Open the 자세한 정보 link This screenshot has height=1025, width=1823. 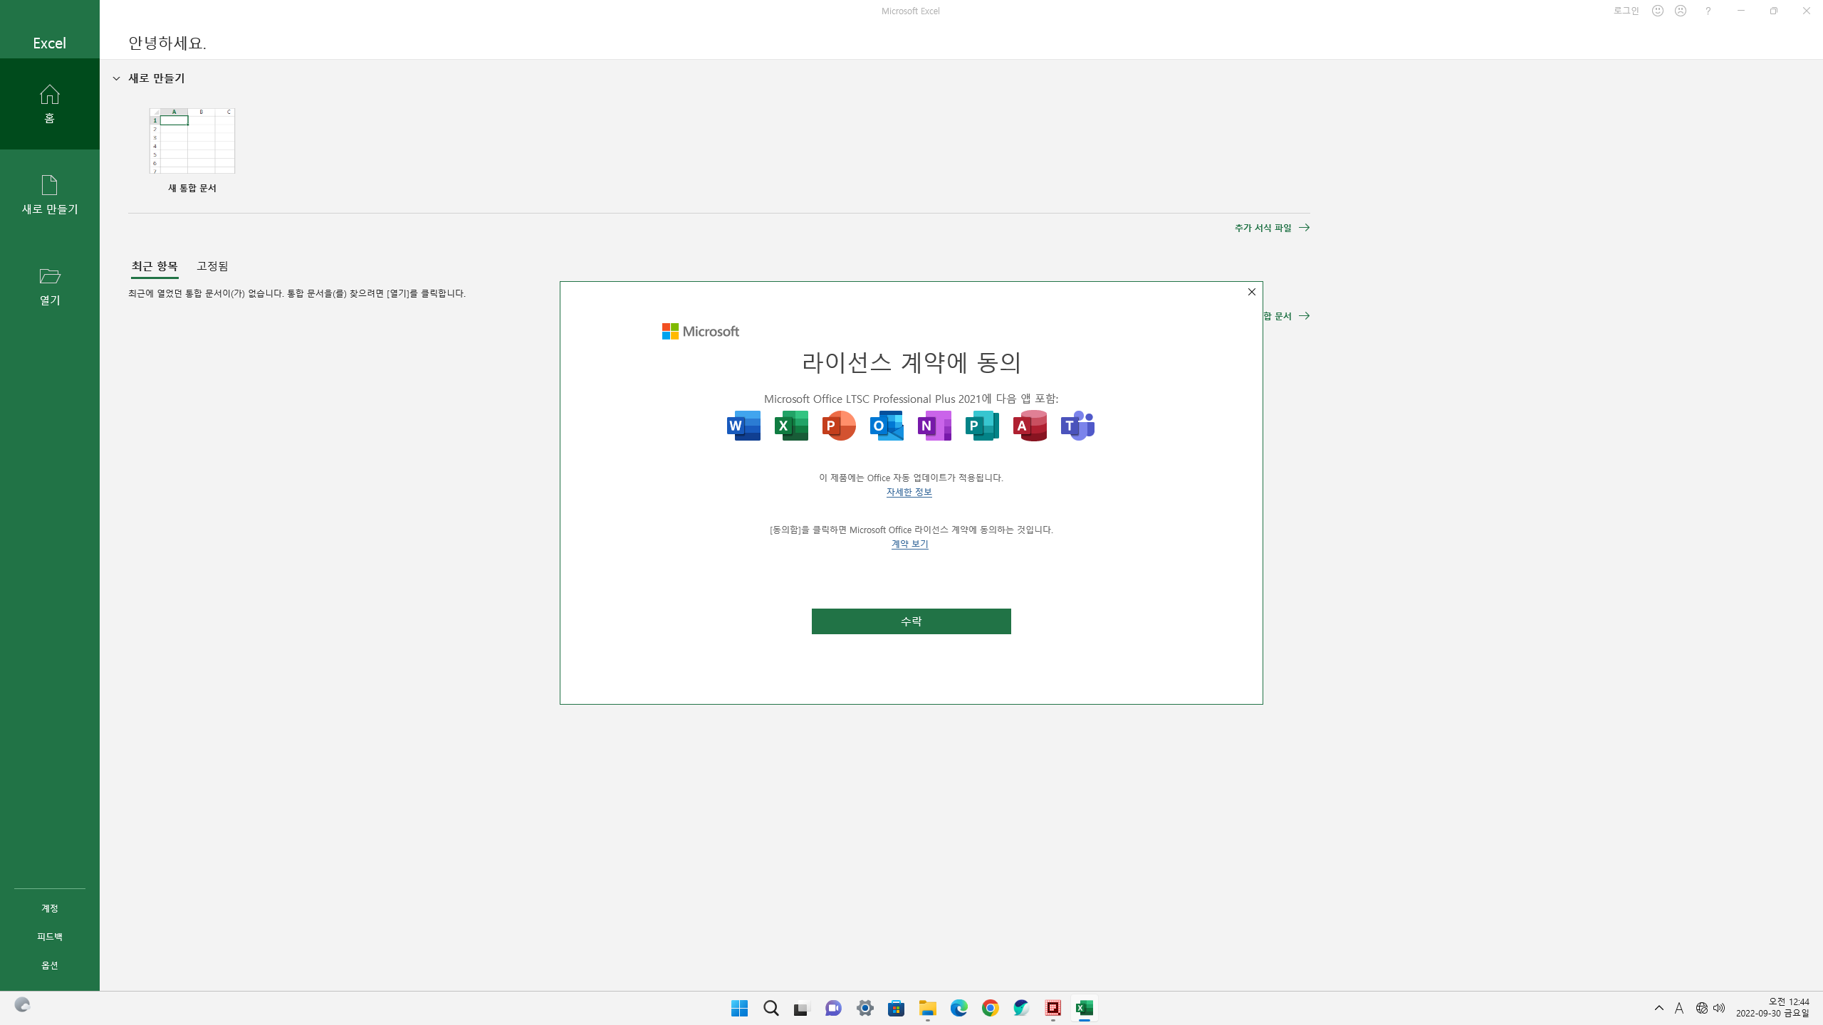pyautogui.click(x=909, y=492)
